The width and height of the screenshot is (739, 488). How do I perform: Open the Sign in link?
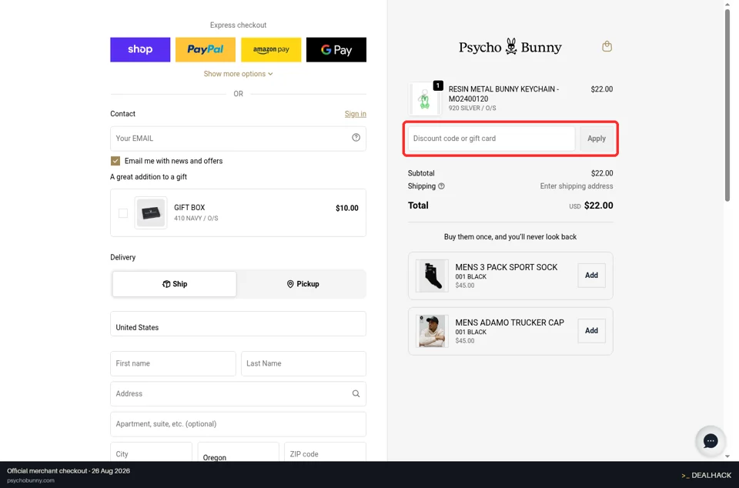356,114
